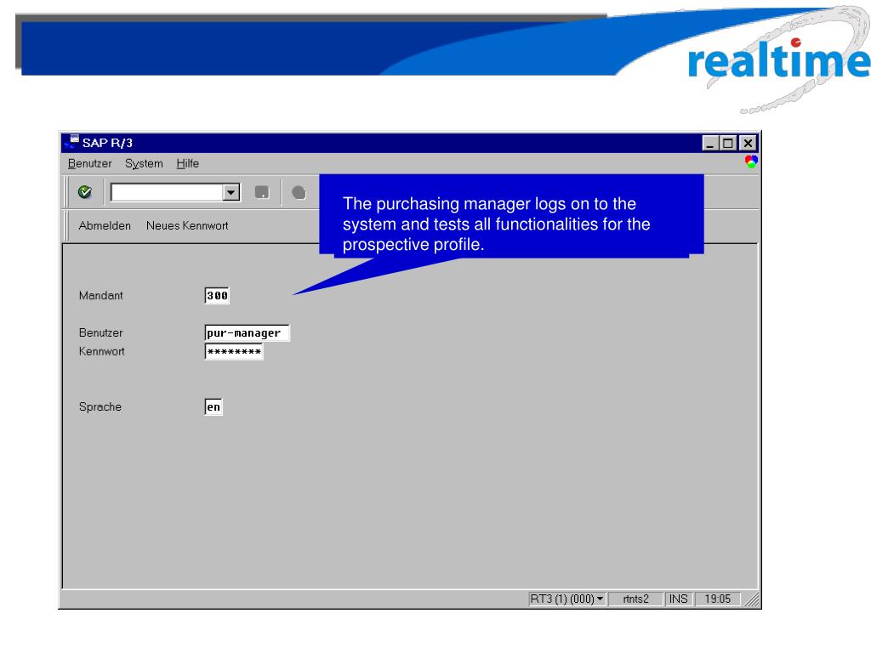Expand the RT3 (1) (000) status dropdown
871x653 pixels.
pyautogui.click(x=601, y=599)
